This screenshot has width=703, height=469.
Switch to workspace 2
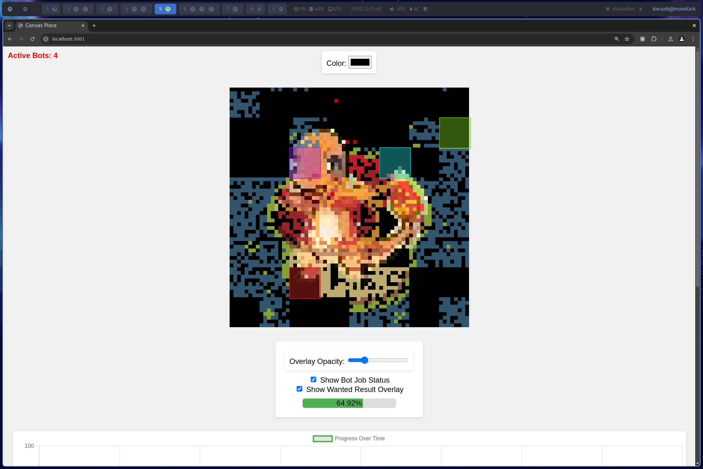(x=78, y=9)
